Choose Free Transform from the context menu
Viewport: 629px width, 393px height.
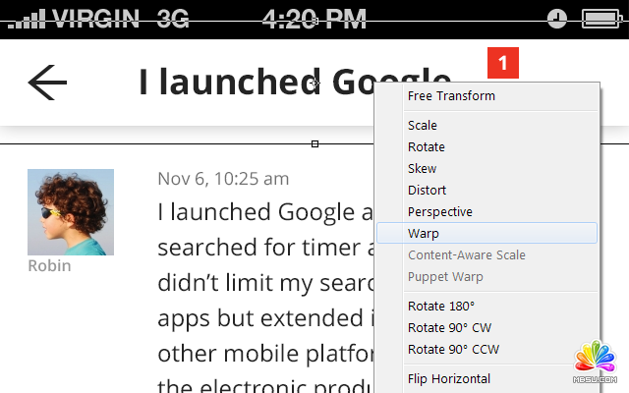click(451, 96)
